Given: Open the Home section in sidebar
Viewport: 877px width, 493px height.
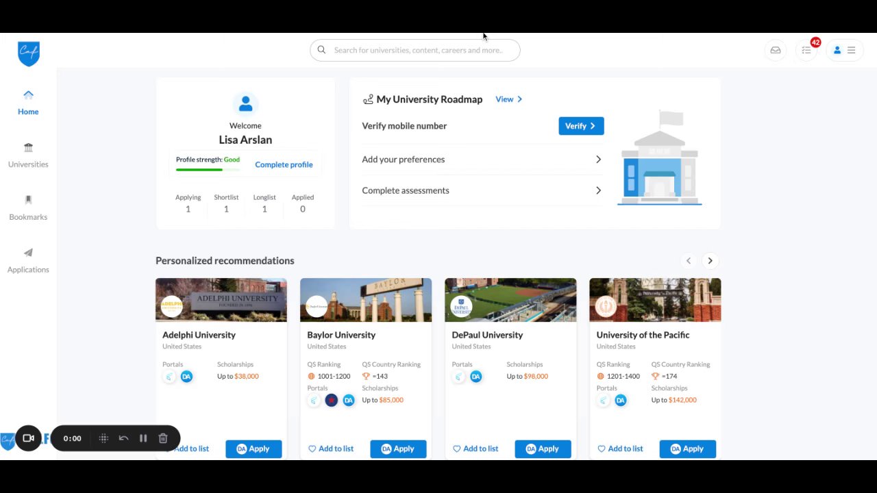Looking at the screenshot, I should [28, 103].
